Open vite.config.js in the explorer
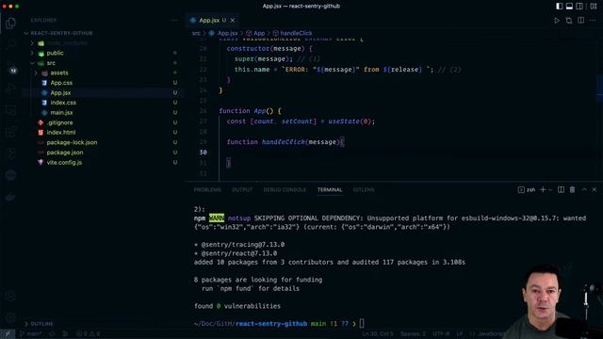Screen dimensions: 603x339 click(x=64, y=162)
